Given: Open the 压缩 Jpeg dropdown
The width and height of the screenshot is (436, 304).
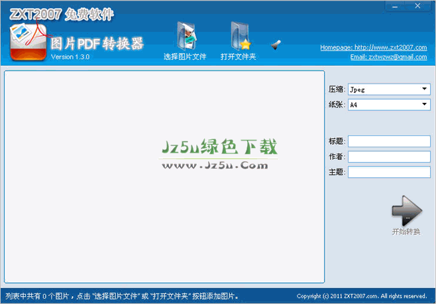Looking at the screenshot, I should tap(389, 90).
